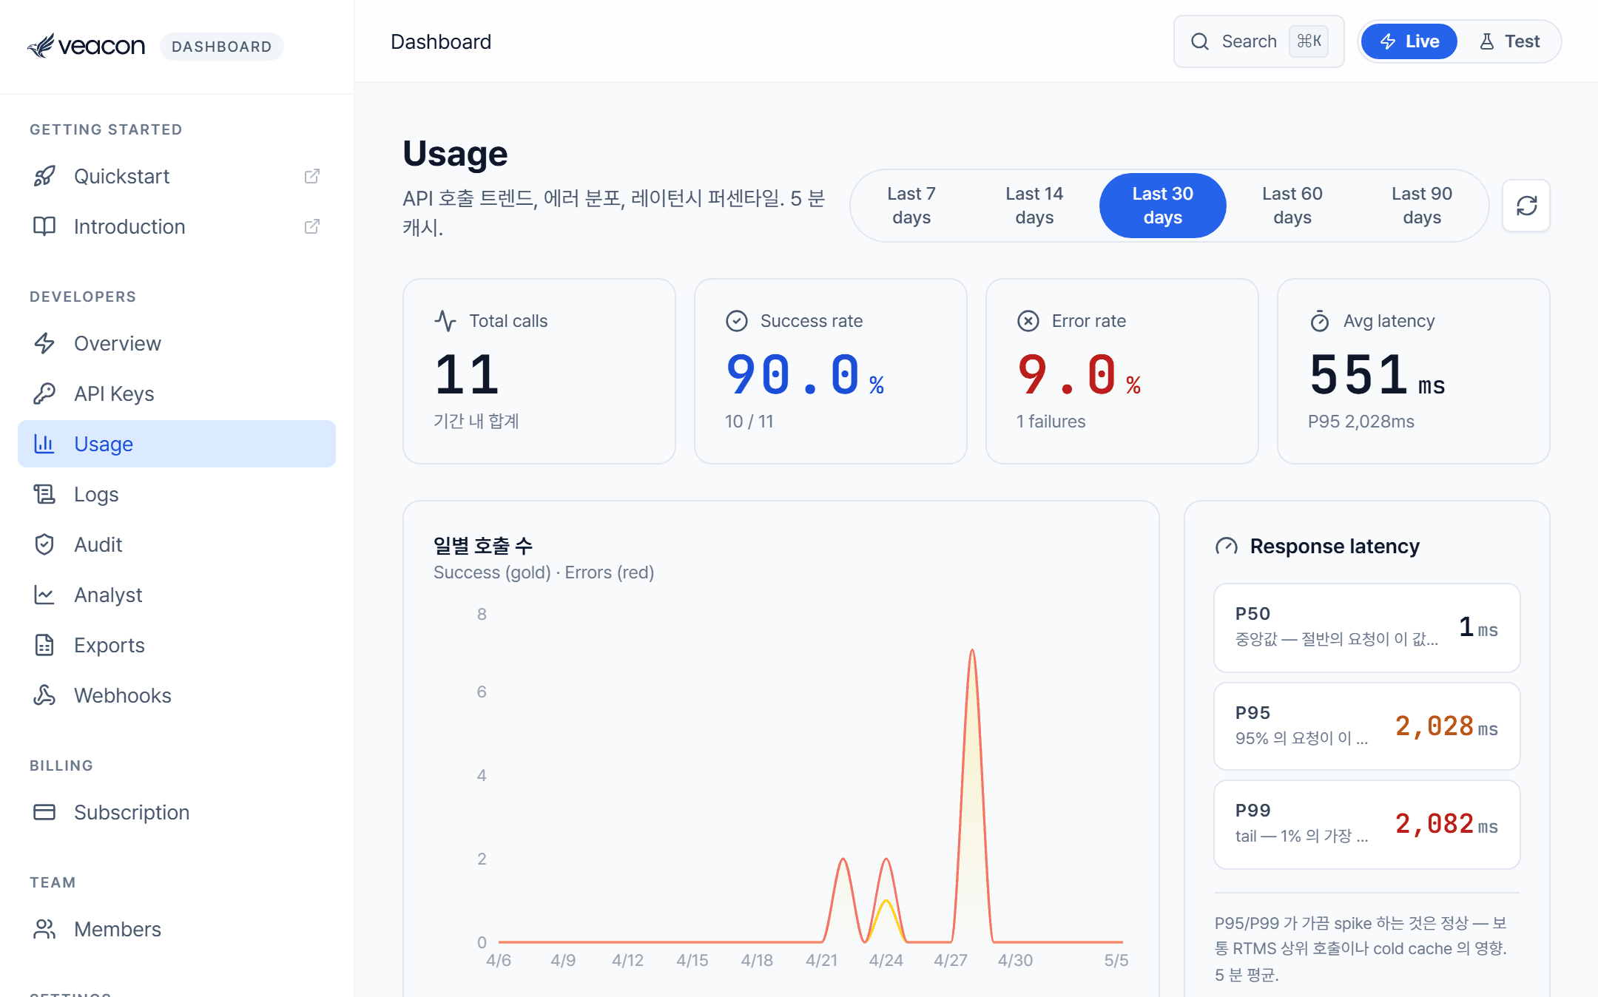Select Last 90 days range
The image size is (1598, 997).
[1422, 206]
